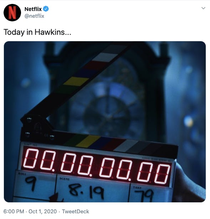210x219 pixels.
Task: Click the yellow stripe on lower clapper bar
Action: click(88, 141)
